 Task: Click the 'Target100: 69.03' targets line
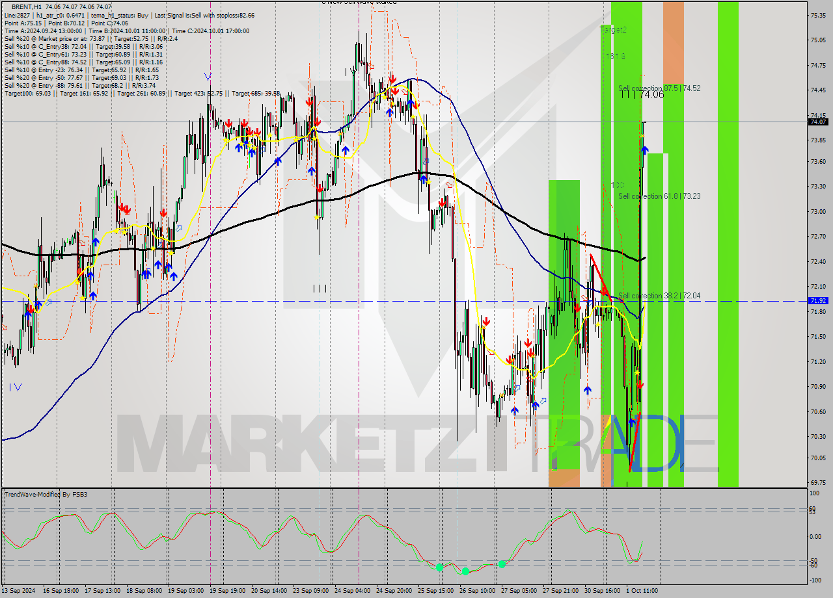pos(142,93)
